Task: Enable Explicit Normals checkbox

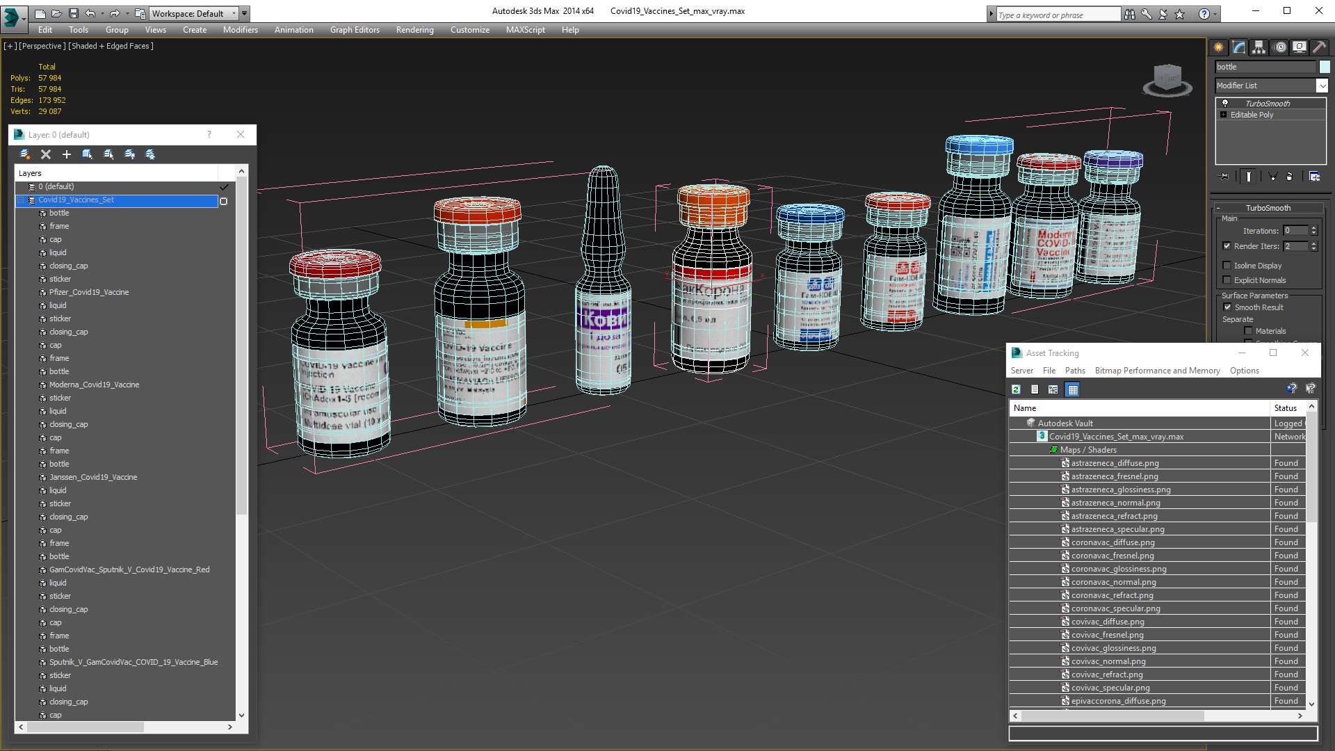Action: [x=1227, y=280]
